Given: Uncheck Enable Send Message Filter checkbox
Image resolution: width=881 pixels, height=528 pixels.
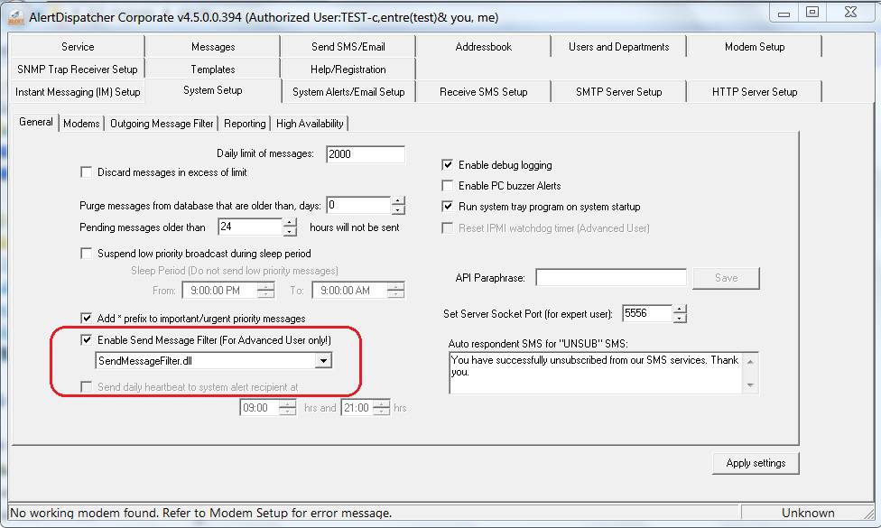Looking at the screenshot, I should [x=87, y=340].
